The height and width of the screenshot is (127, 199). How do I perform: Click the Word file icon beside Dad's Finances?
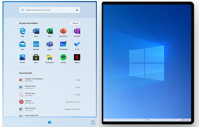pyautogui.click(x=21, y=109)
